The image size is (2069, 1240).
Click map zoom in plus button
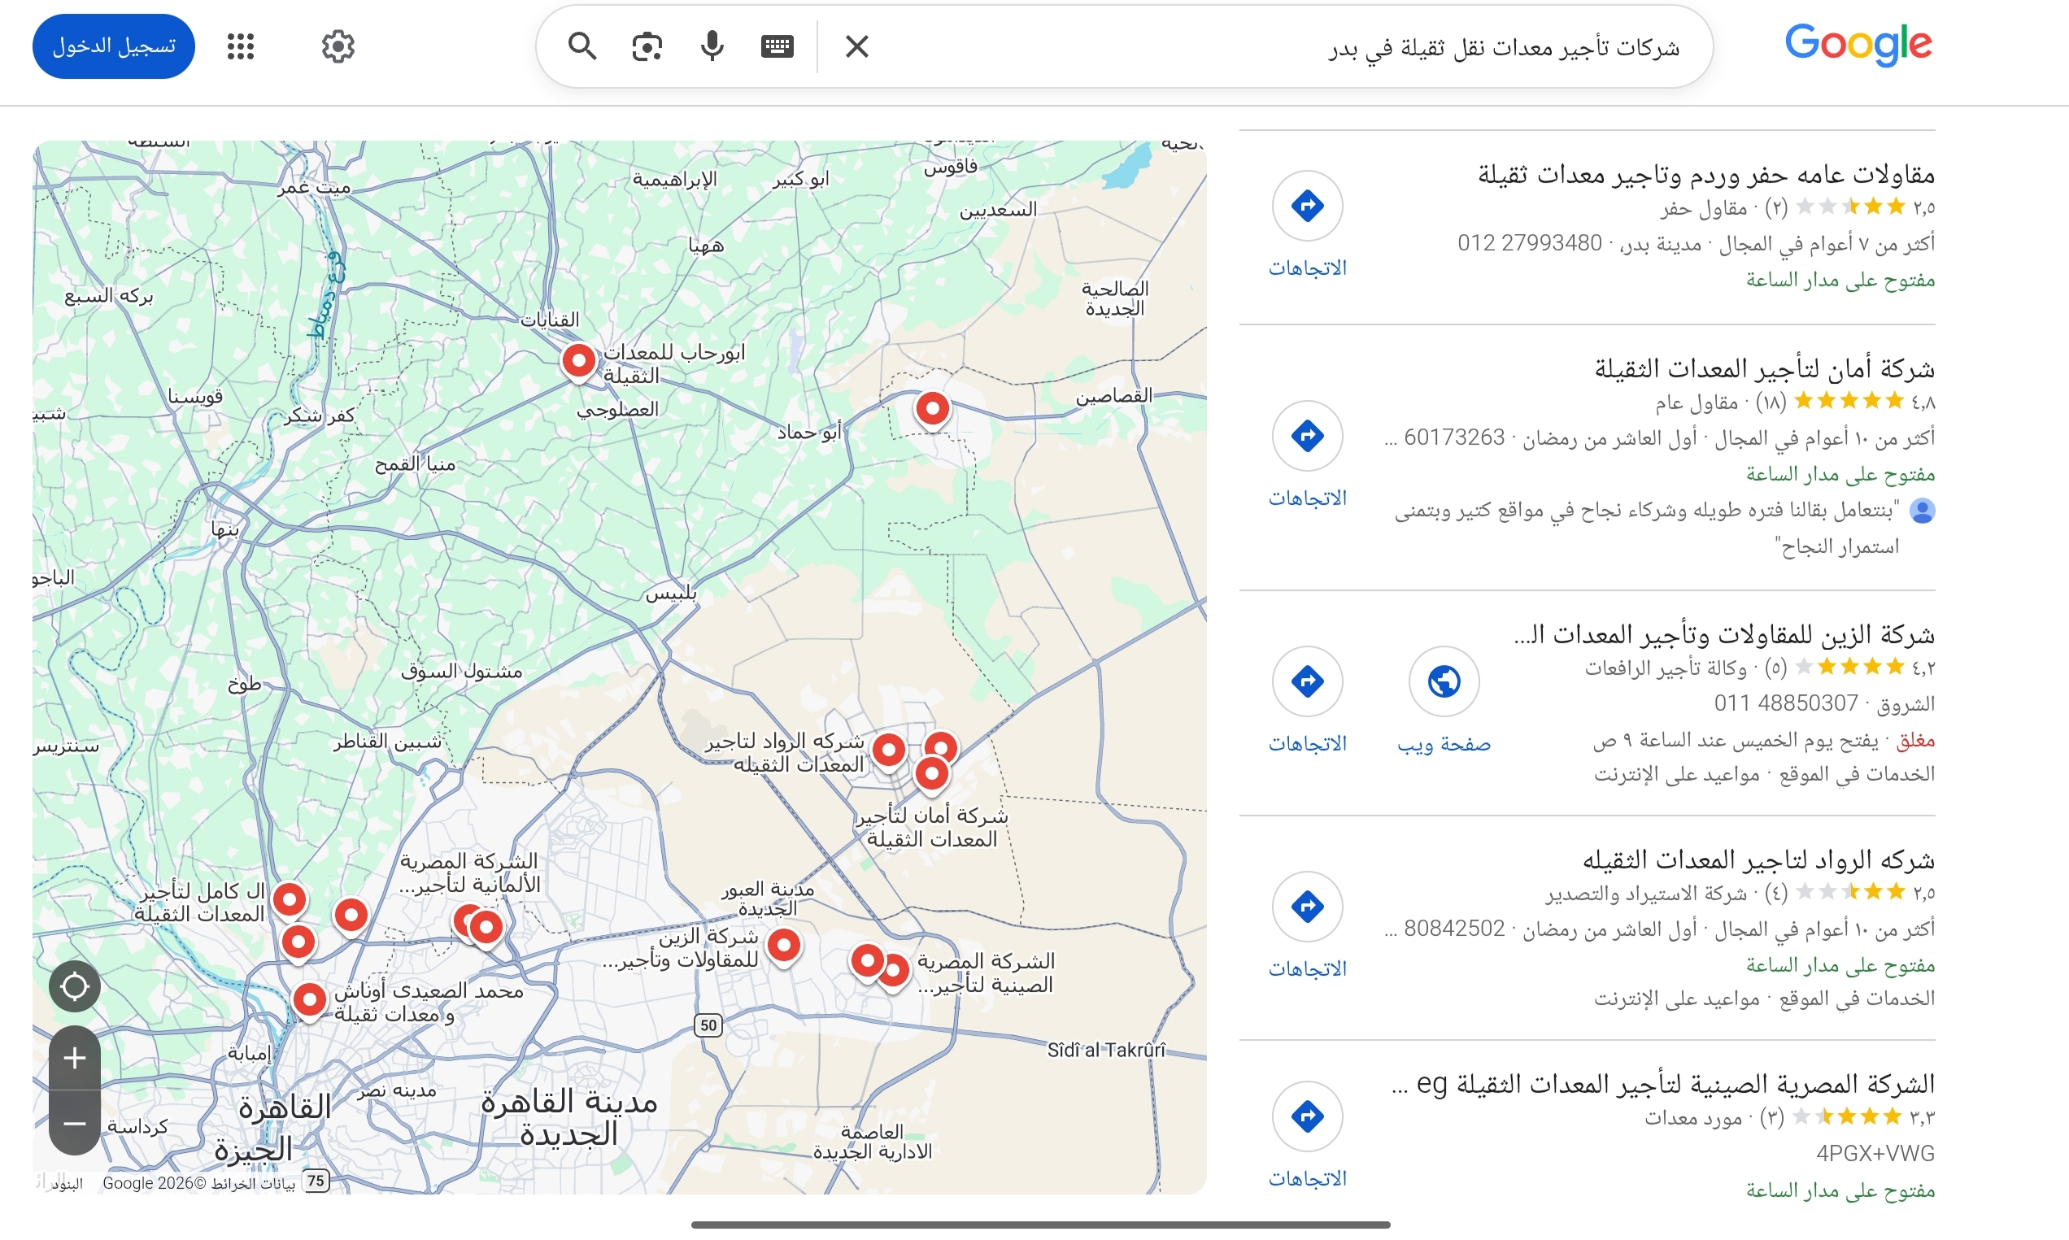click(x=74, y=1058)
